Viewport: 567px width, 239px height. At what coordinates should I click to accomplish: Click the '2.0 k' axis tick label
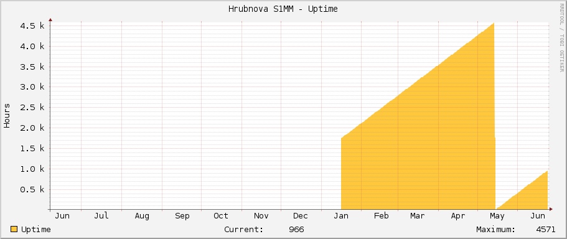[x=32, y=128]
